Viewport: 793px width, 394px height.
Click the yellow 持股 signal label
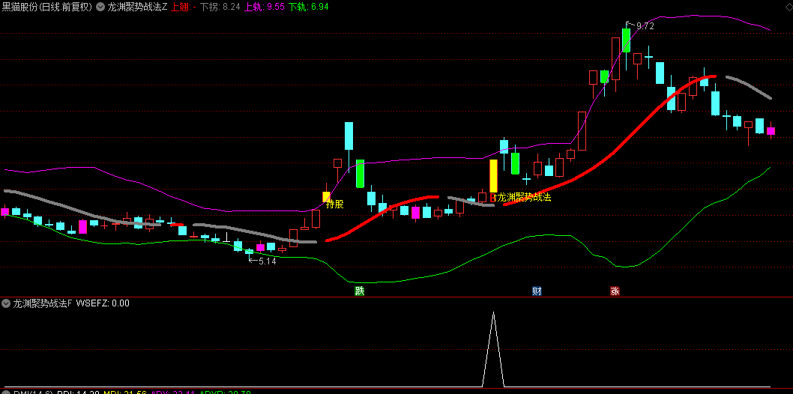pos(335,204)
